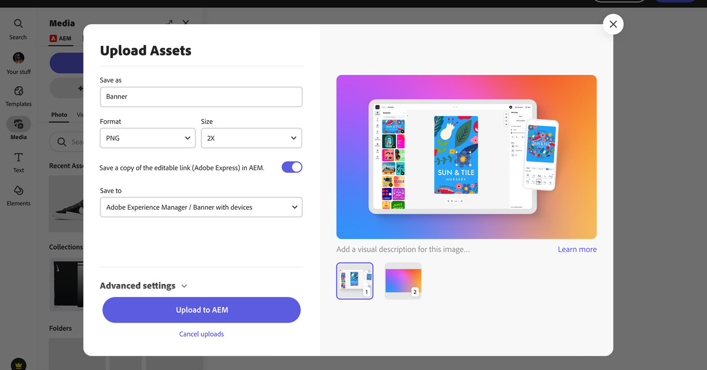The width and height of the screenshot is (707, 370).
Task: Click the sneaker thumbnail under Recent Assets
Action: (x=66, y=204)
